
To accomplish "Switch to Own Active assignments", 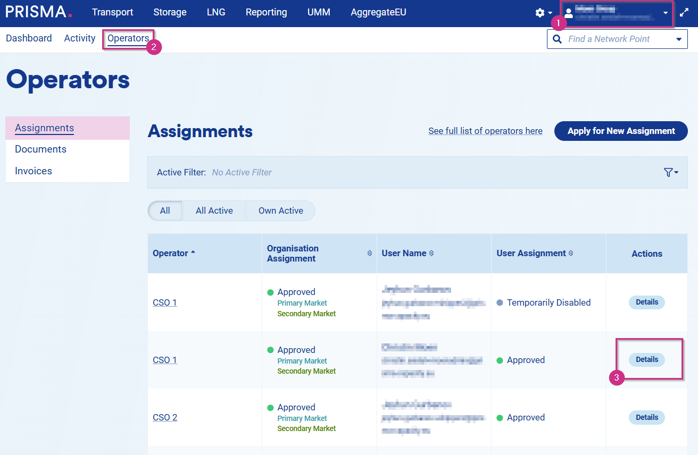I will click(x=280, y=211).
